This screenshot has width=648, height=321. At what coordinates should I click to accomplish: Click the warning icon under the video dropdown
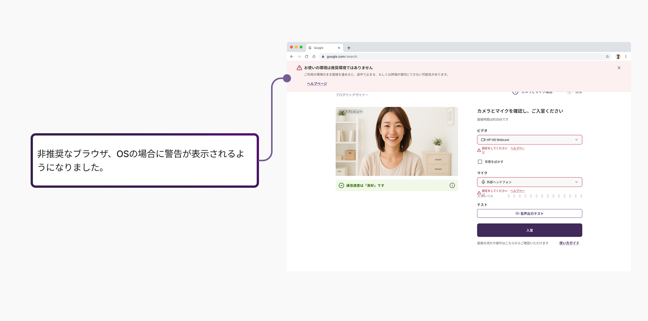click(x=479, y=150)
